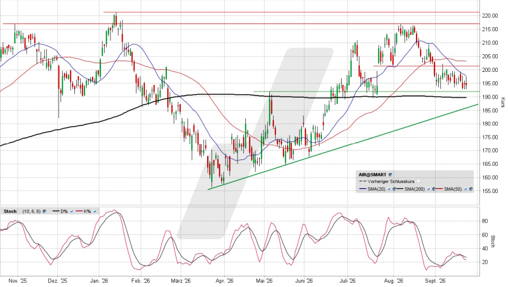The width and height of the screenshot is (510, 287).
Task: Open settings icon next to SMA(20)
Action: pos(394,189)
